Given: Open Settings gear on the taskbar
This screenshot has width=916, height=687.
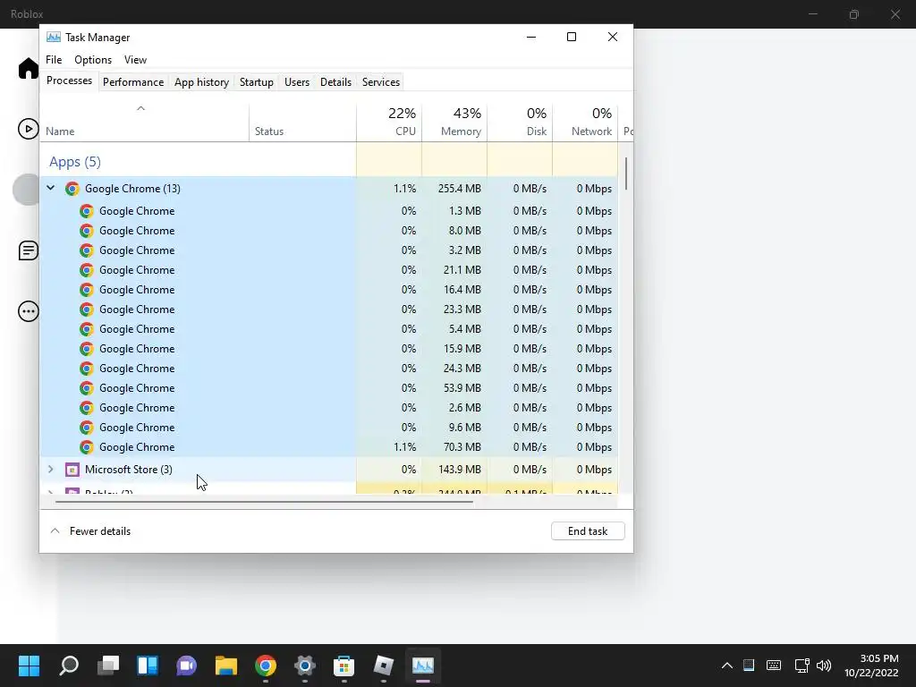Looking at the screenshot, I should [304, 666].
